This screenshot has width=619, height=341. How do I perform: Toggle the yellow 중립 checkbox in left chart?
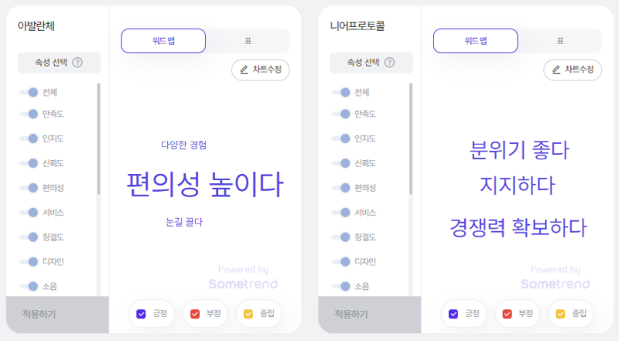248,314
